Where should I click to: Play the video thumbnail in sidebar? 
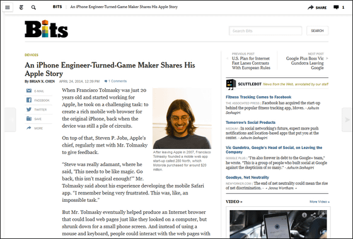pos(278,224)
